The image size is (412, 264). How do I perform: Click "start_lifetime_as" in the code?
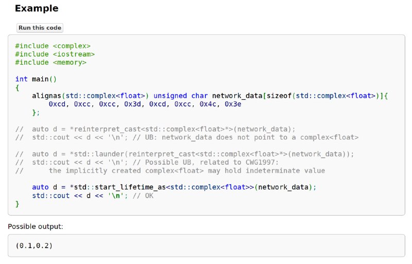point(130,187)
